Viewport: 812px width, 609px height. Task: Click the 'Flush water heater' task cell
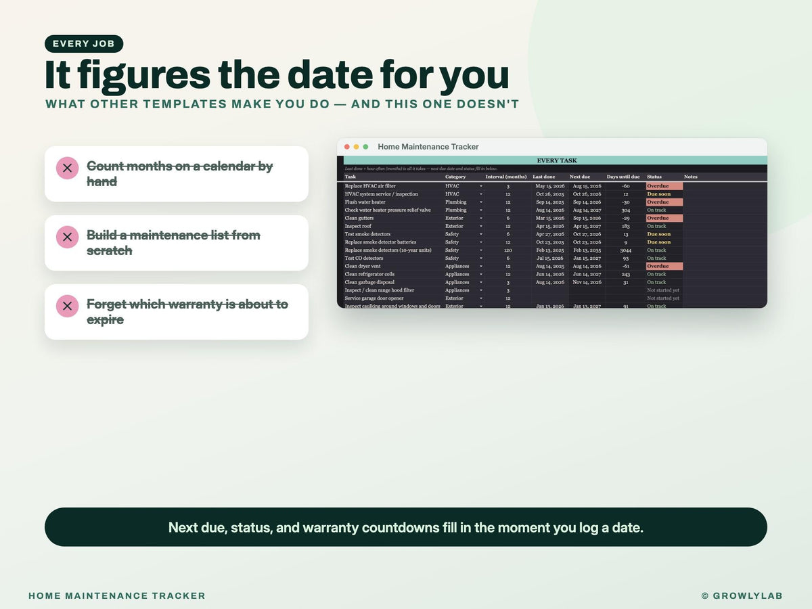point(393,202)
